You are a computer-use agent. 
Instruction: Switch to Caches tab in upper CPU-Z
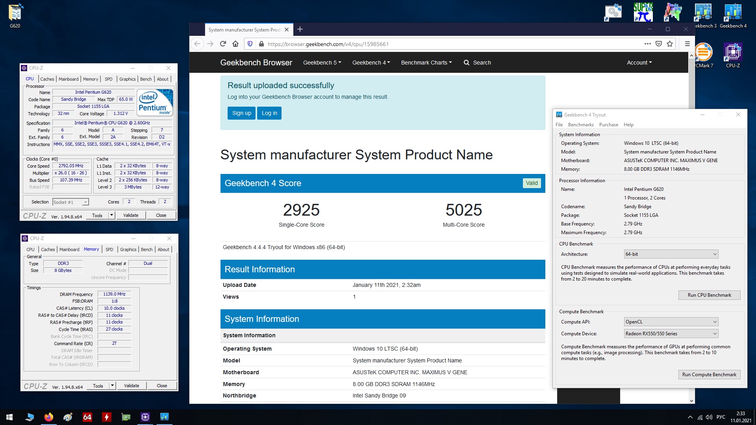pyautogui.click(x=47, y=79)
